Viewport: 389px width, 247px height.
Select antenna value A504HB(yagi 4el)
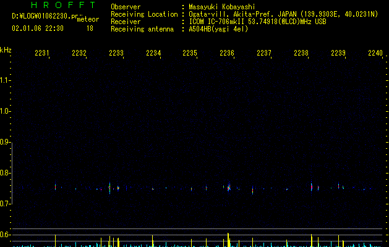coord(218,29)
